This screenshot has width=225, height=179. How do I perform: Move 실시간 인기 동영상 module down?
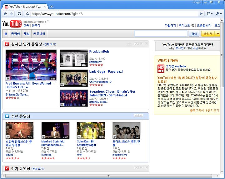141,44
